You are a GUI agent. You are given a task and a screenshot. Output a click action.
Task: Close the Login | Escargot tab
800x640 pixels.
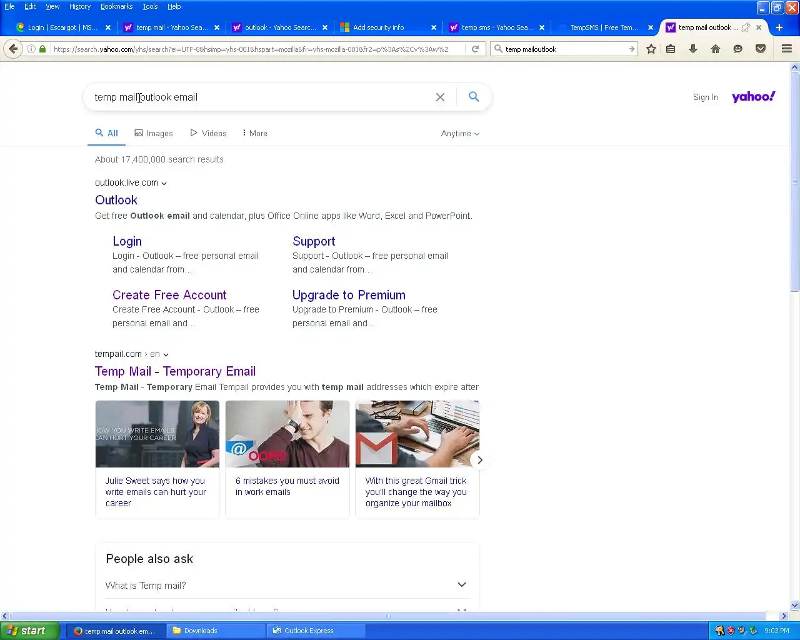pyautogui.click(x=108, y=27)
